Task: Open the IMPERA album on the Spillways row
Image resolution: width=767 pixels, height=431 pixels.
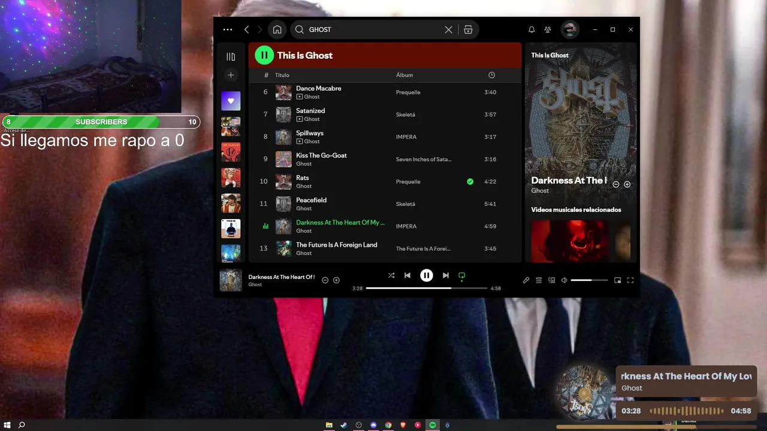Action: click(406, 137)
